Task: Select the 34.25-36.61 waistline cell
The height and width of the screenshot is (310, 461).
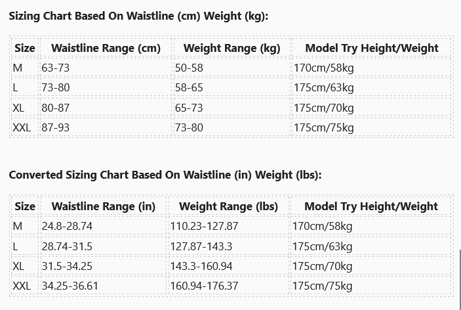Action: 70,286
